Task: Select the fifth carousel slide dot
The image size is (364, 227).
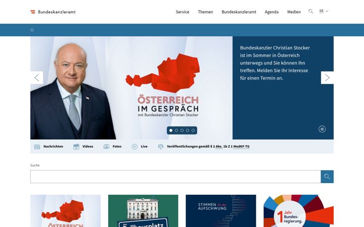Action: click(x=193, y=131)
